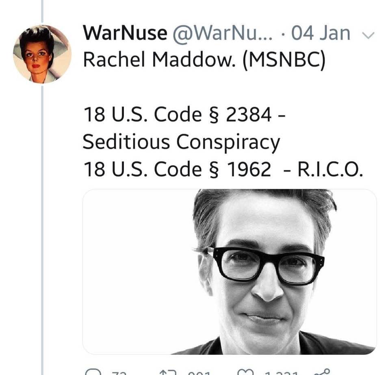Click the WarNuse display name
The height and width of the screenshot is (375, 390).
(125, 33)
